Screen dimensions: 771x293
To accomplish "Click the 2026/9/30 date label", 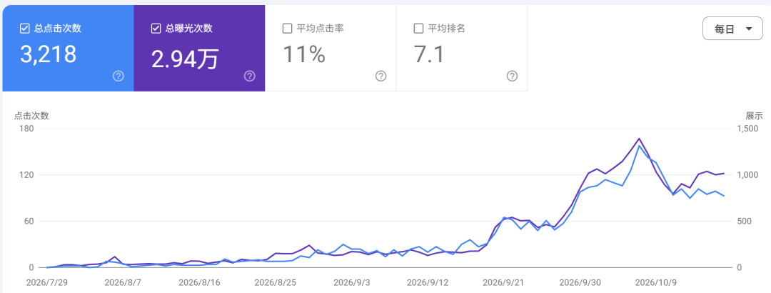I will click(x=579, y=283).
